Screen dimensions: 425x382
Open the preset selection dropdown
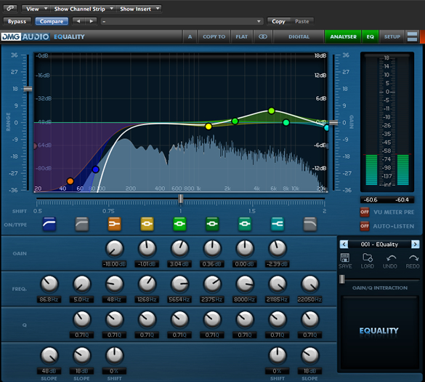(182, 21)
